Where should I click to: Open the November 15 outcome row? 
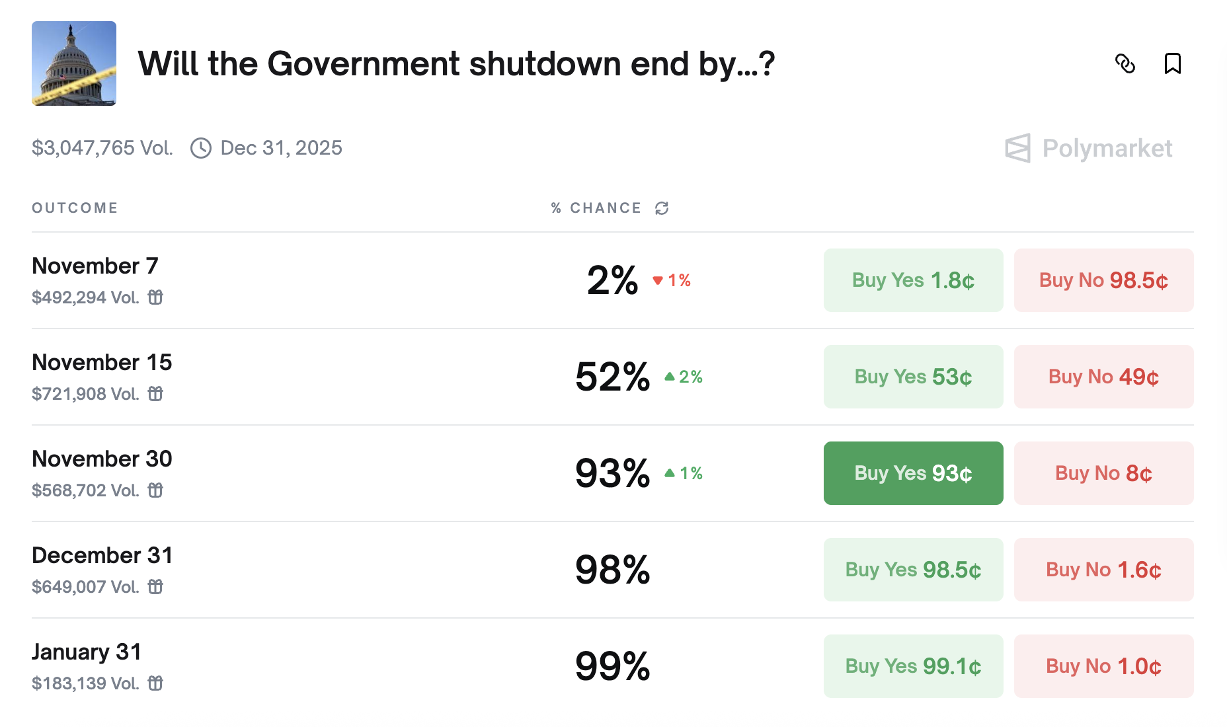coord(102,363)
